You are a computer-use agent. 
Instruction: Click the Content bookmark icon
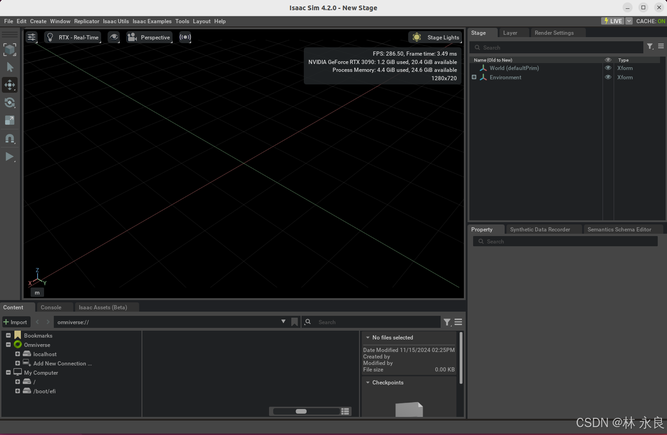click(x=295, y=322)
